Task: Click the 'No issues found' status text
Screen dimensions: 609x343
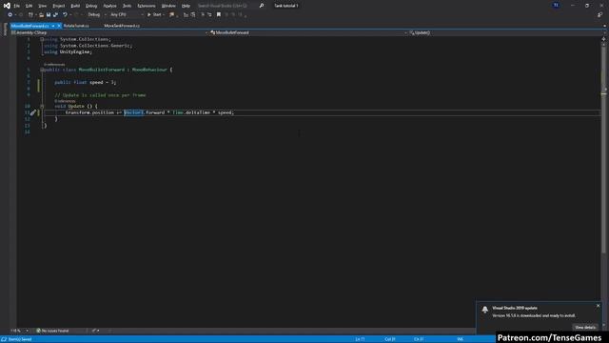Action: click(x=55, y=331)
